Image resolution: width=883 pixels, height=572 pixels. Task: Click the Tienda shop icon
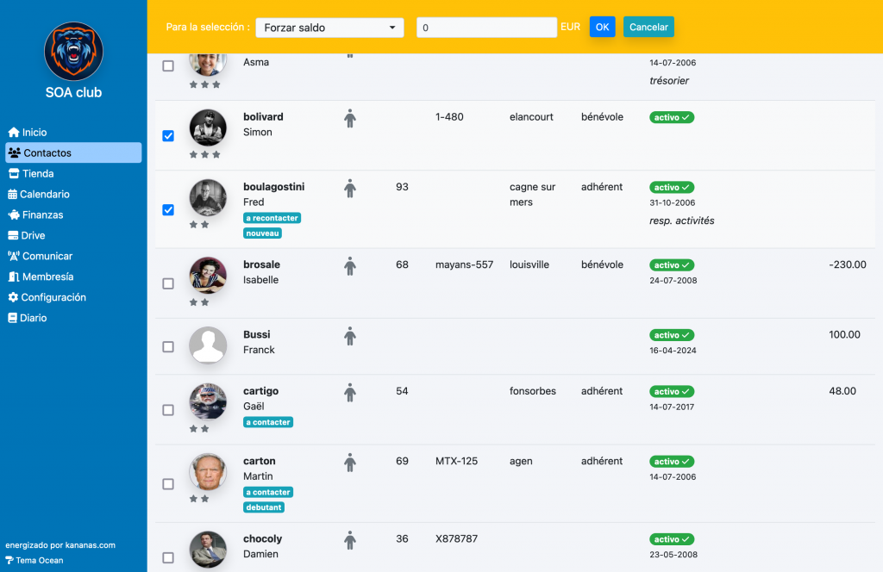pos(13,174)
